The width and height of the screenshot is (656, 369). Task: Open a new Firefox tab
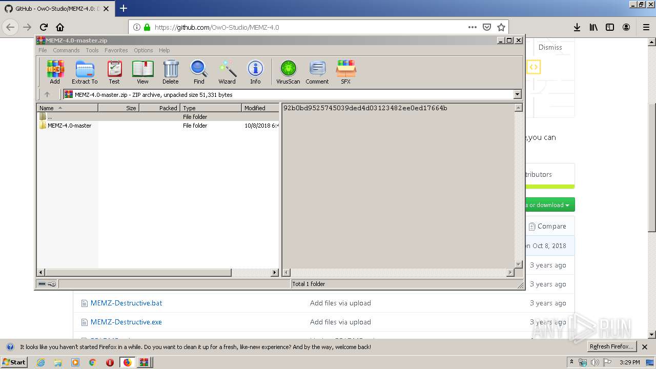point(123,8)
